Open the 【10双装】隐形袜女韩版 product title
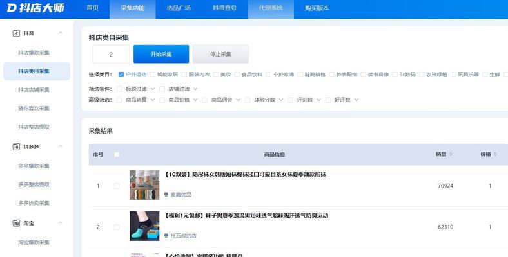The height and width of the screenshot is (257, 508). click(x=245, y=174)
